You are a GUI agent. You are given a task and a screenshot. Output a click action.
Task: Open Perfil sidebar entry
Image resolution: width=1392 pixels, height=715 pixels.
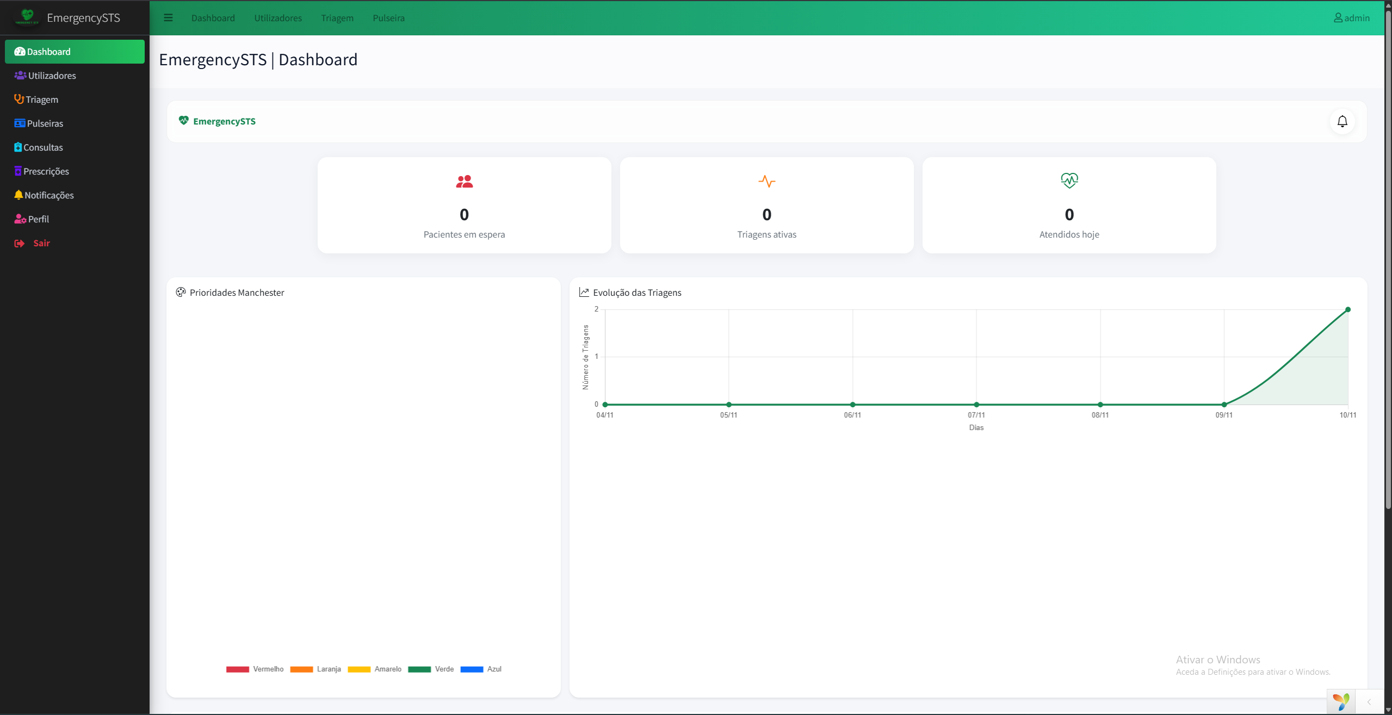click(38, 219)
